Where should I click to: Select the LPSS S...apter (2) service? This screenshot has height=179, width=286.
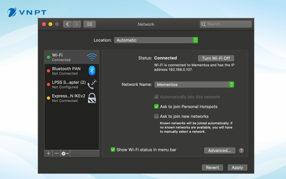pyautogui.click(x=72, y=84)
